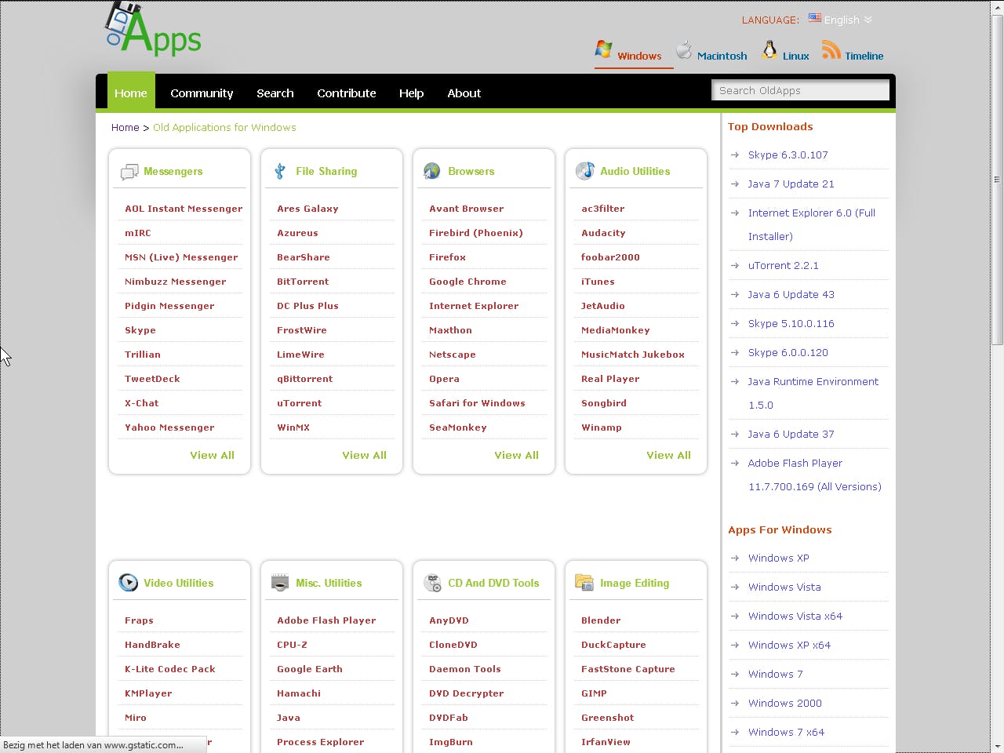The width and height of the screenshot is (1004, 753).
Task: Click the Video Utilities play icon
Action: (x=128, y=583)
